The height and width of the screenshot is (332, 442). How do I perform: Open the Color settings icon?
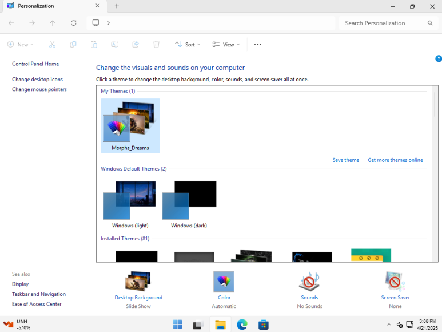tap(224, 281)
